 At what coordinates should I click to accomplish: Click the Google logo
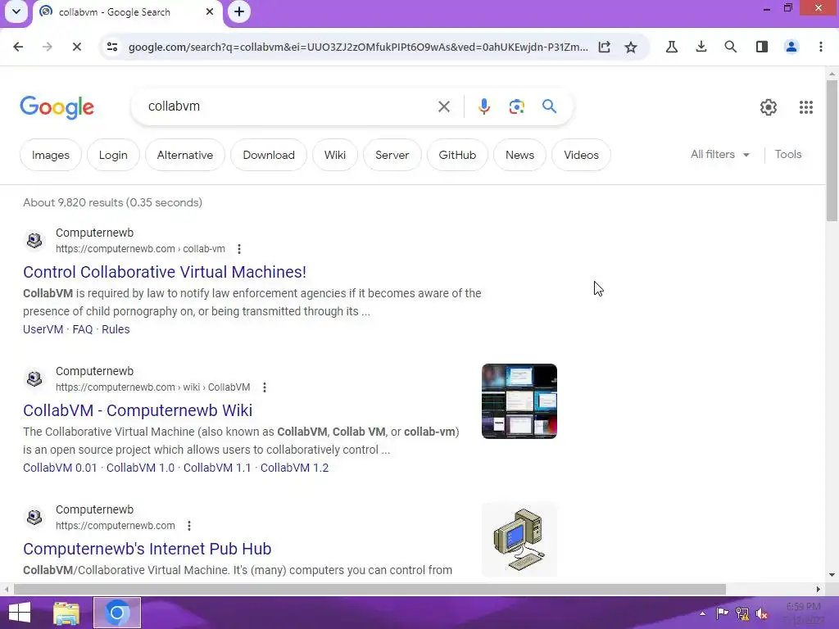[57, 107]
